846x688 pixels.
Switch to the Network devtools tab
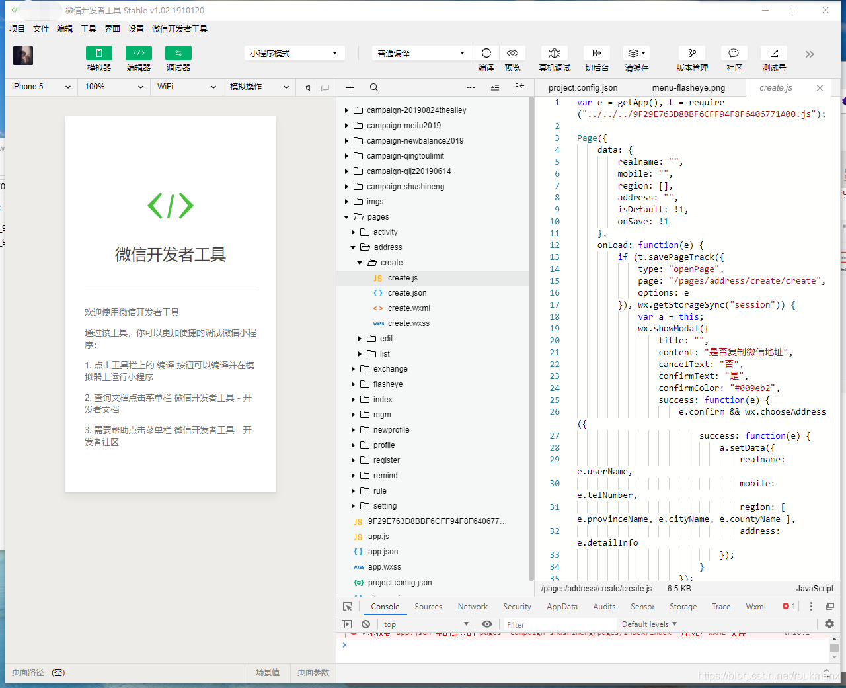tap(473, 607)
